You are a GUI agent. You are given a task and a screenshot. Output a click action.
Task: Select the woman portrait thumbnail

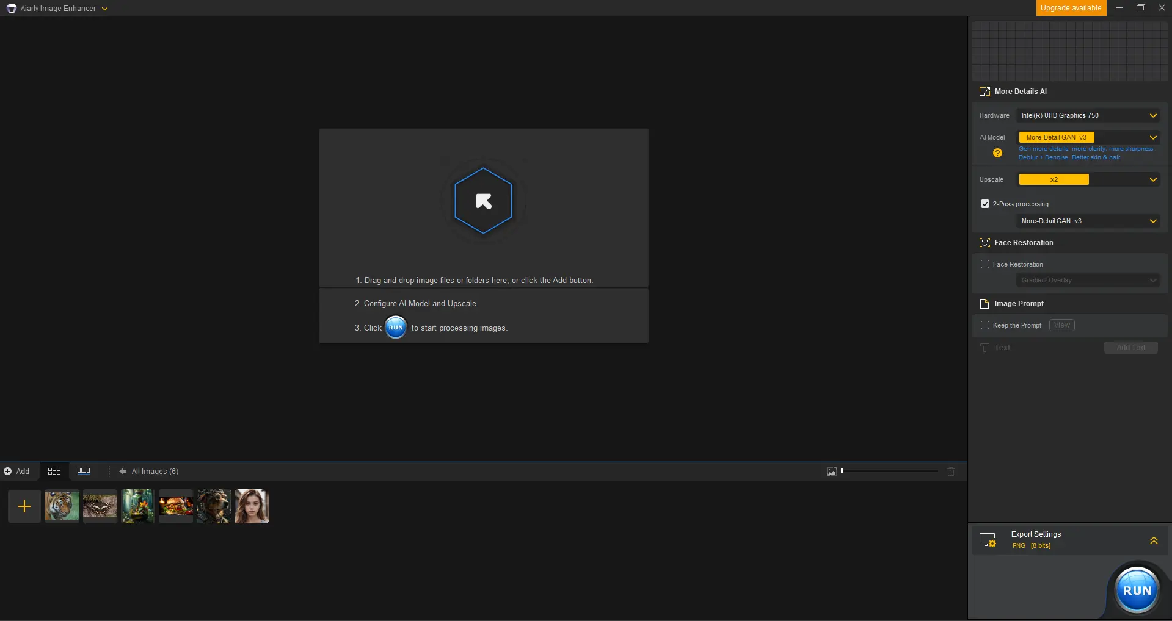tap(252, 506)
